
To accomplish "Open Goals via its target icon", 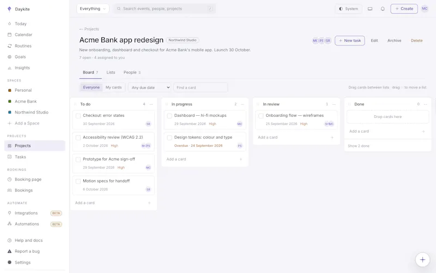I will tap(9, 57).
